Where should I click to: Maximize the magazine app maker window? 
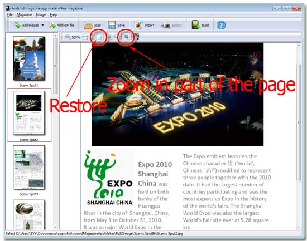[287, 8]
